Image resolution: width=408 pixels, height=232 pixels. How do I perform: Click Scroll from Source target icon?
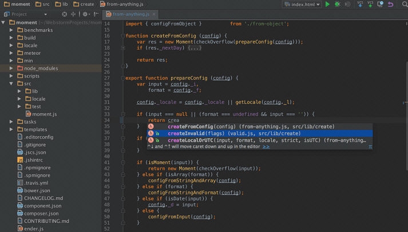[65, 14]
